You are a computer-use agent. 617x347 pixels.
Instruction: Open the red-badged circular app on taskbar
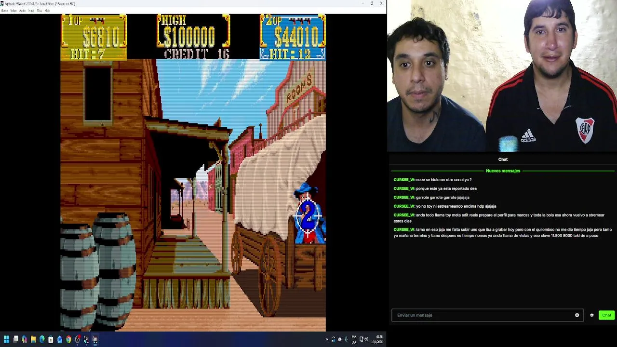78,339
